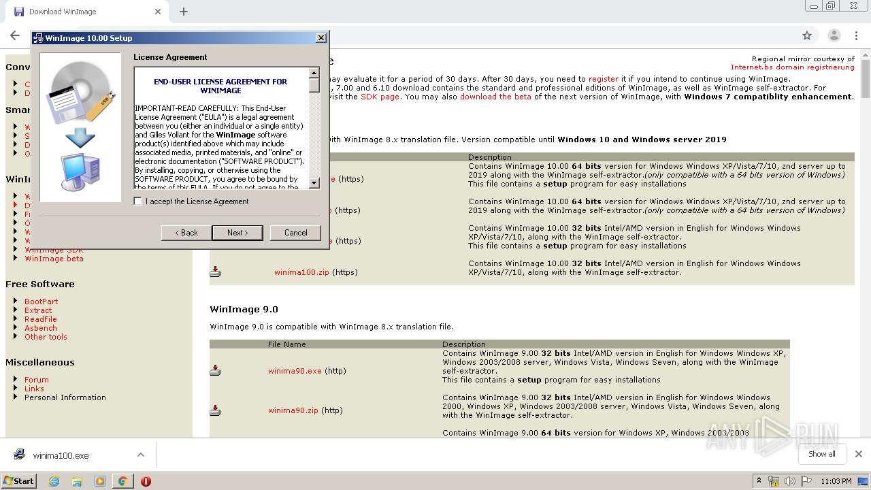
Task: Open Action Center flag icon
Action: [806, 481]
